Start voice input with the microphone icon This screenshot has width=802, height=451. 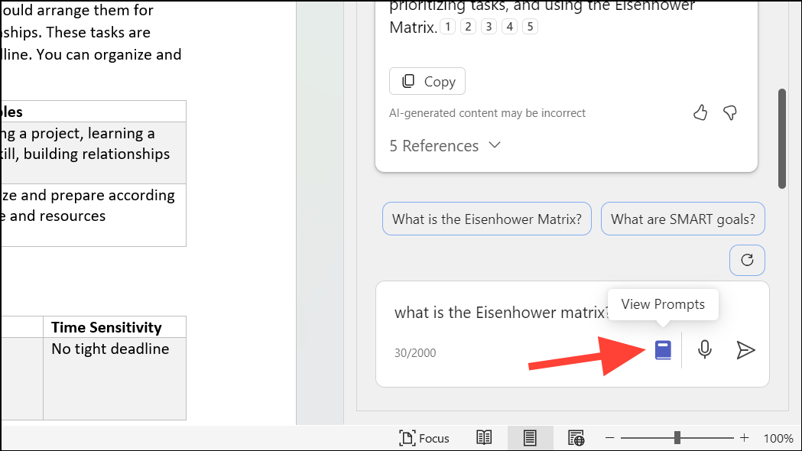coord(703,349)
